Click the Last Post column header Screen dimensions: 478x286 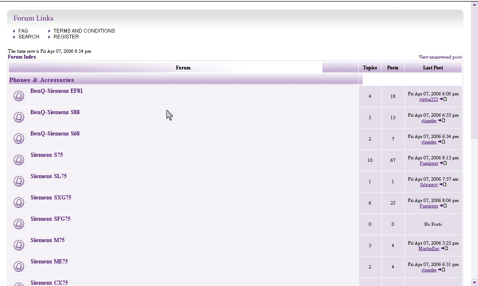tap(433, 68)
